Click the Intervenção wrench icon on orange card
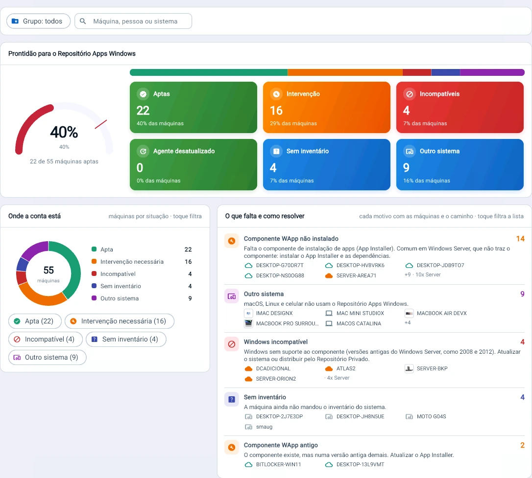The width and height of the screenshot is (532, 478). [276, 94]
